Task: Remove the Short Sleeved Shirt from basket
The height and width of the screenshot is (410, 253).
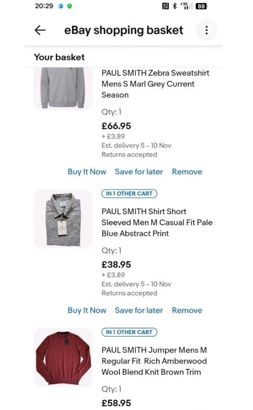Action: [187, 310]
